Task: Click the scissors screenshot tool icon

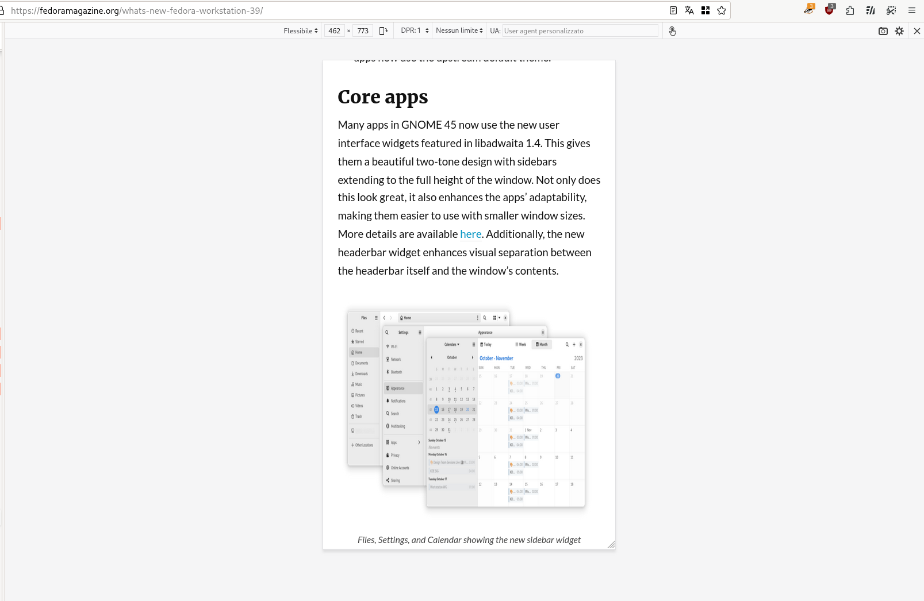Action: click(x=891, y=10)
